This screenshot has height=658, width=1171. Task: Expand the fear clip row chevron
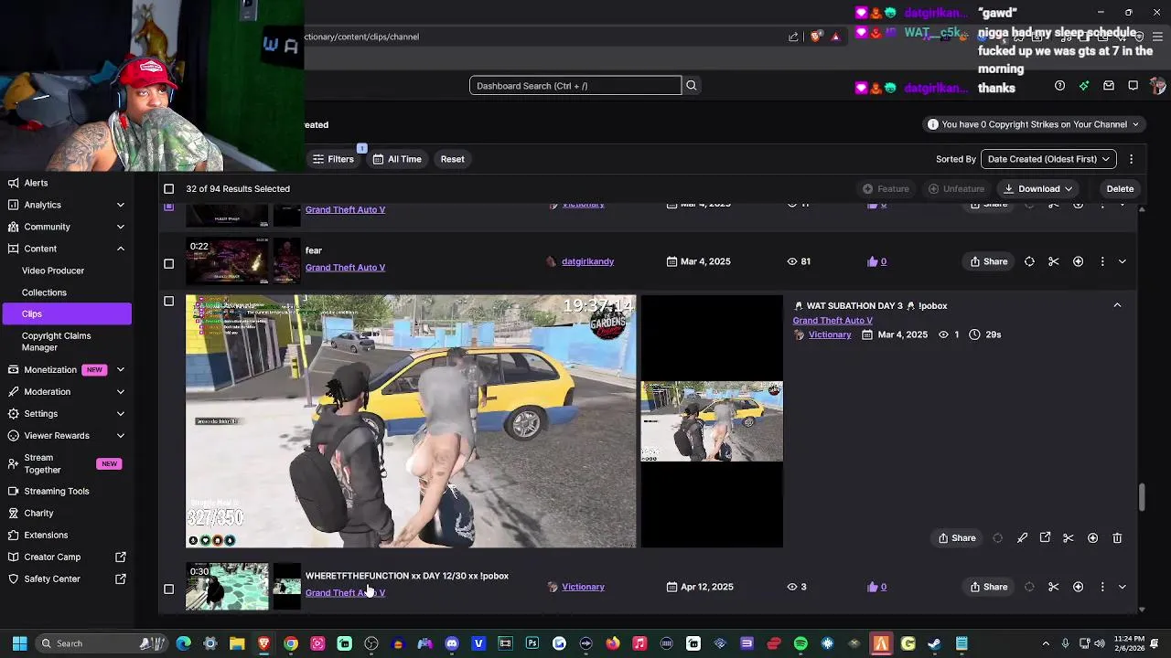point(1123,261)
